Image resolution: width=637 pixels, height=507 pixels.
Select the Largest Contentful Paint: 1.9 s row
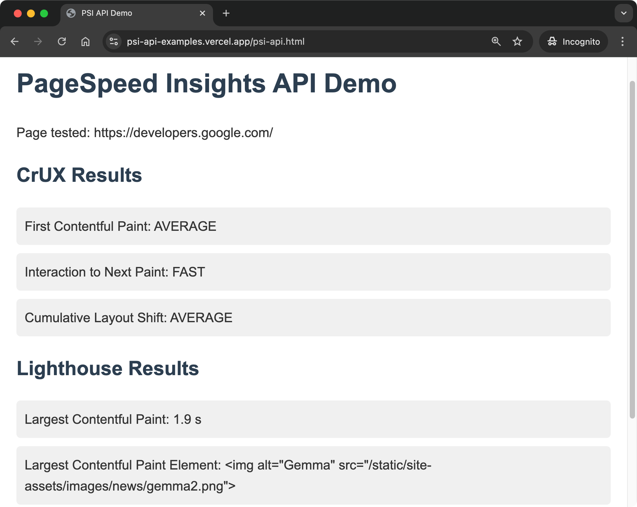[314, 419]
